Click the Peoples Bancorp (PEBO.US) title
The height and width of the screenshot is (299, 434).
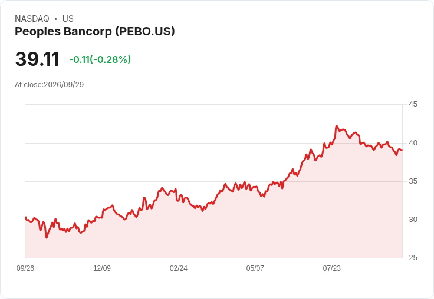(x=95, y=32)
